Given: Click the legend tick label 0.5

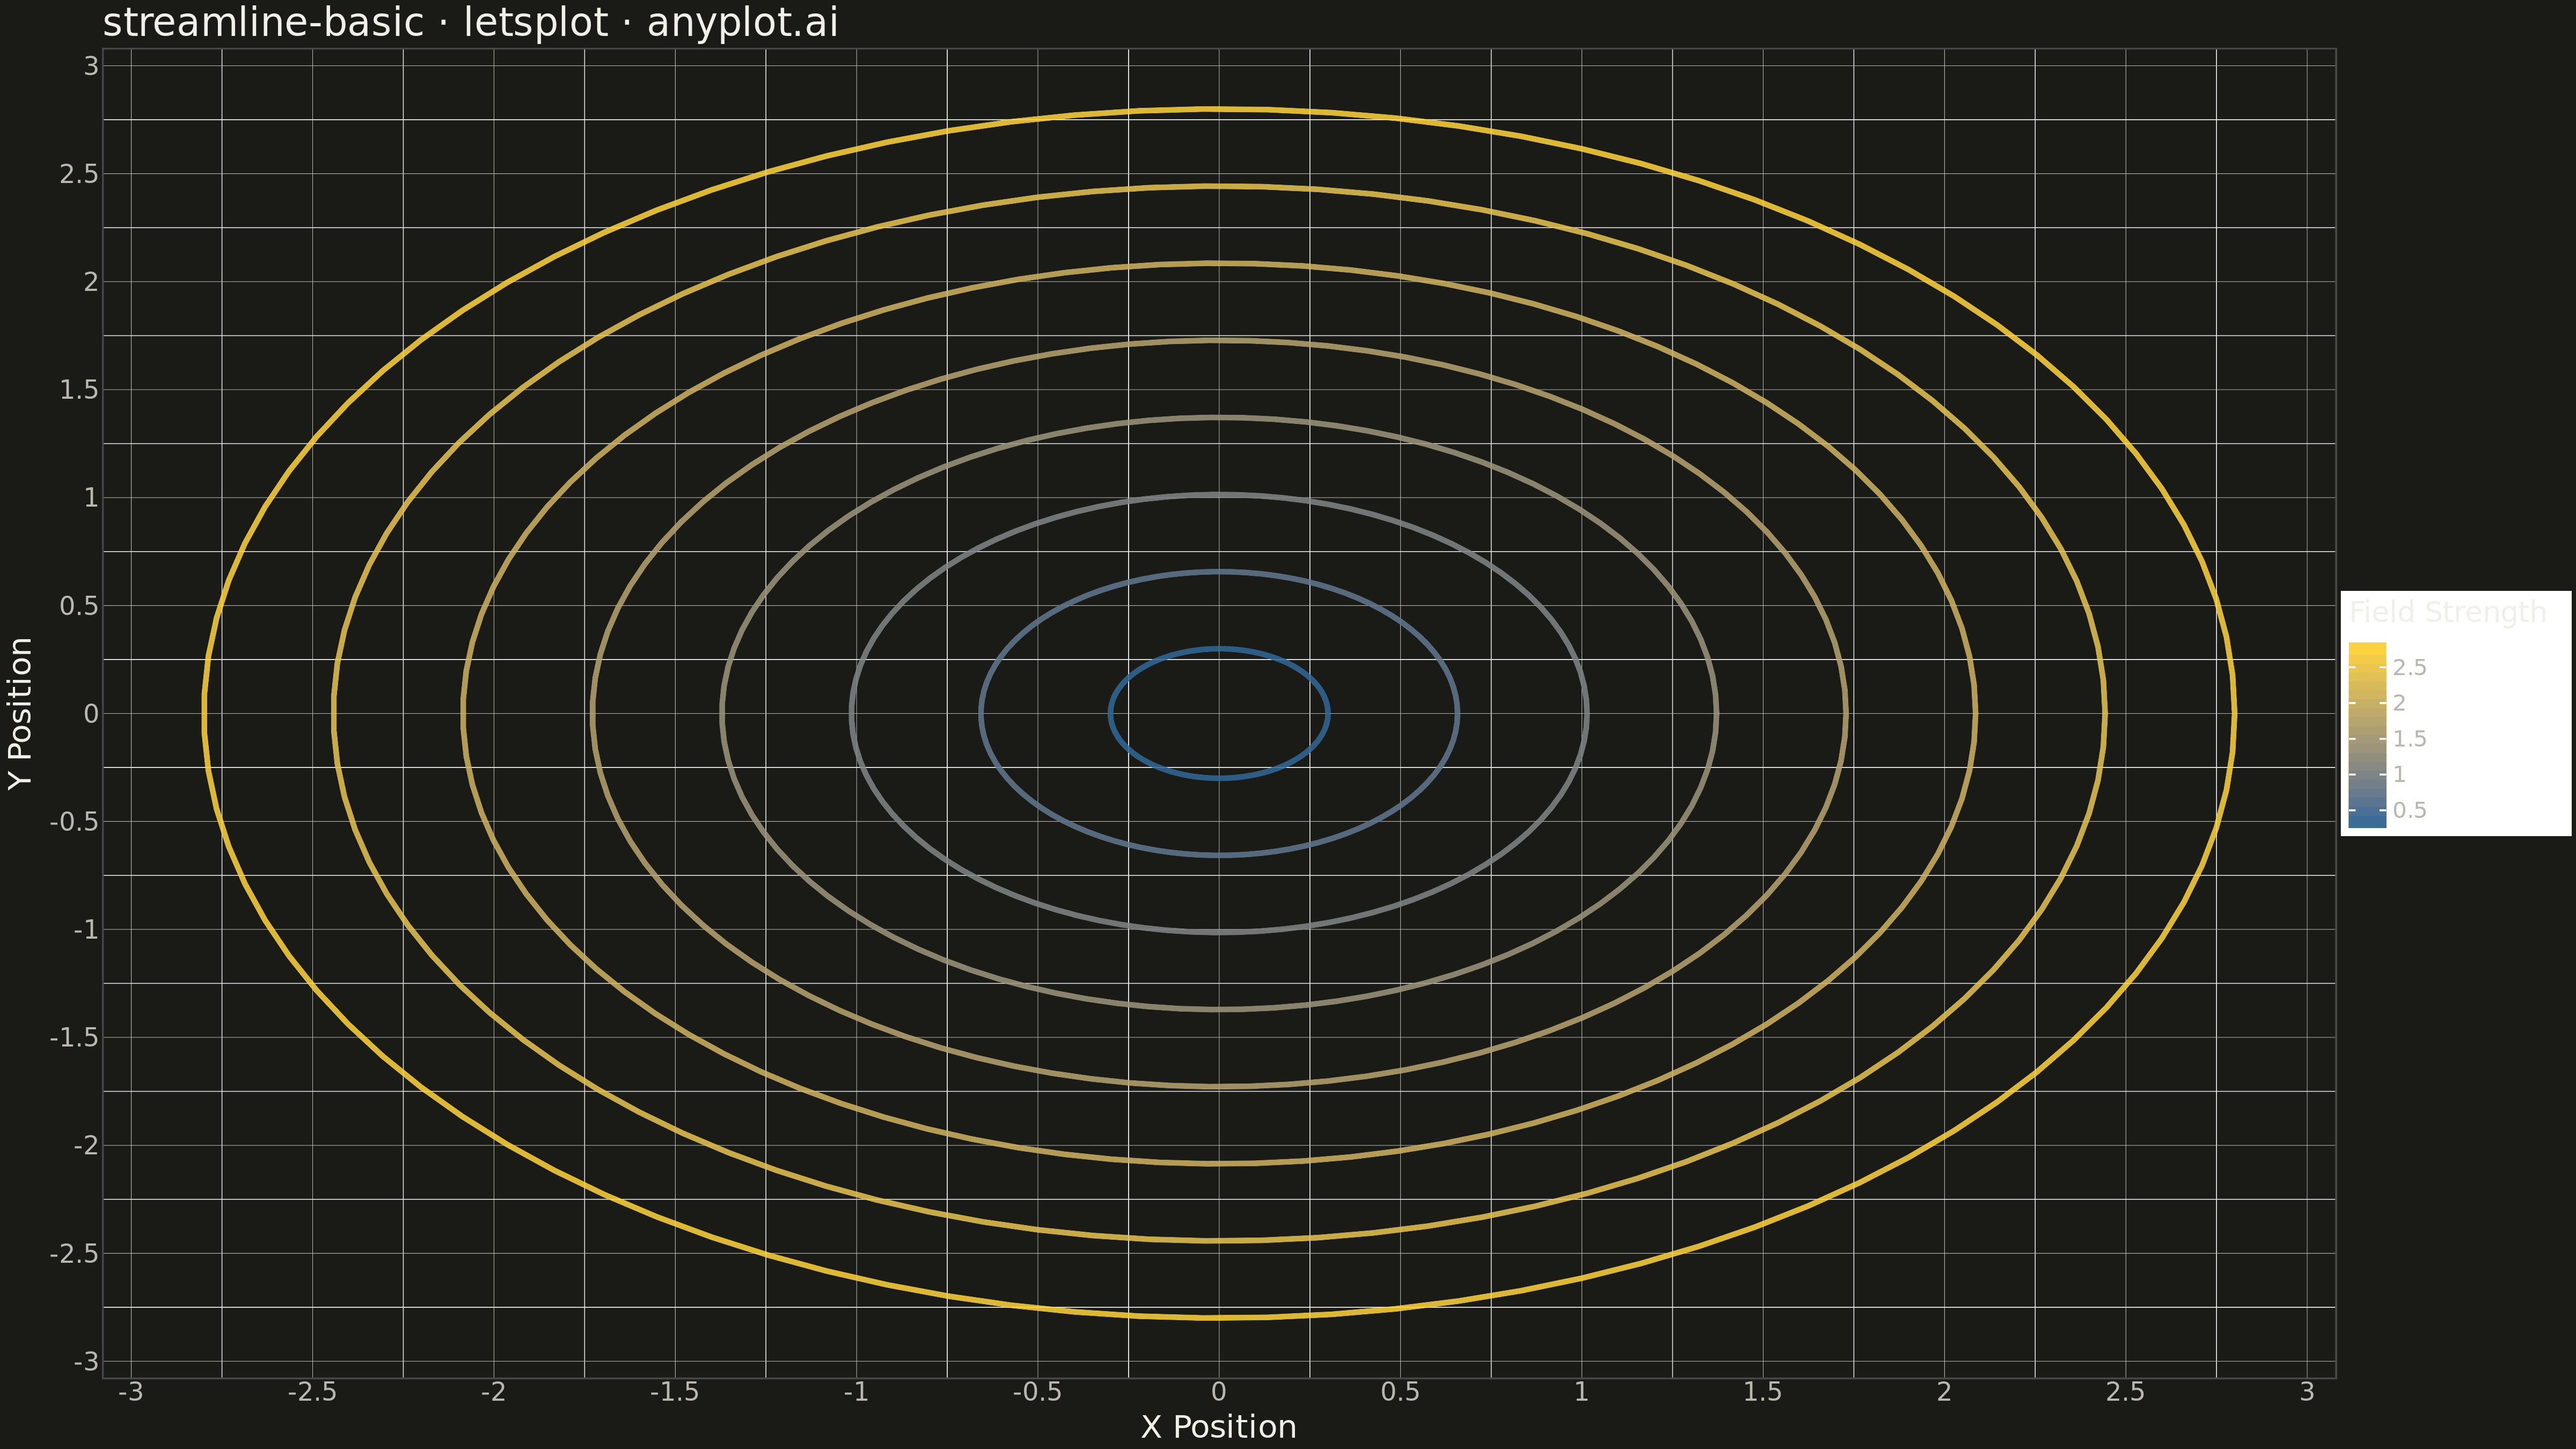Looking at the screenshot, I should [2409, 810].
